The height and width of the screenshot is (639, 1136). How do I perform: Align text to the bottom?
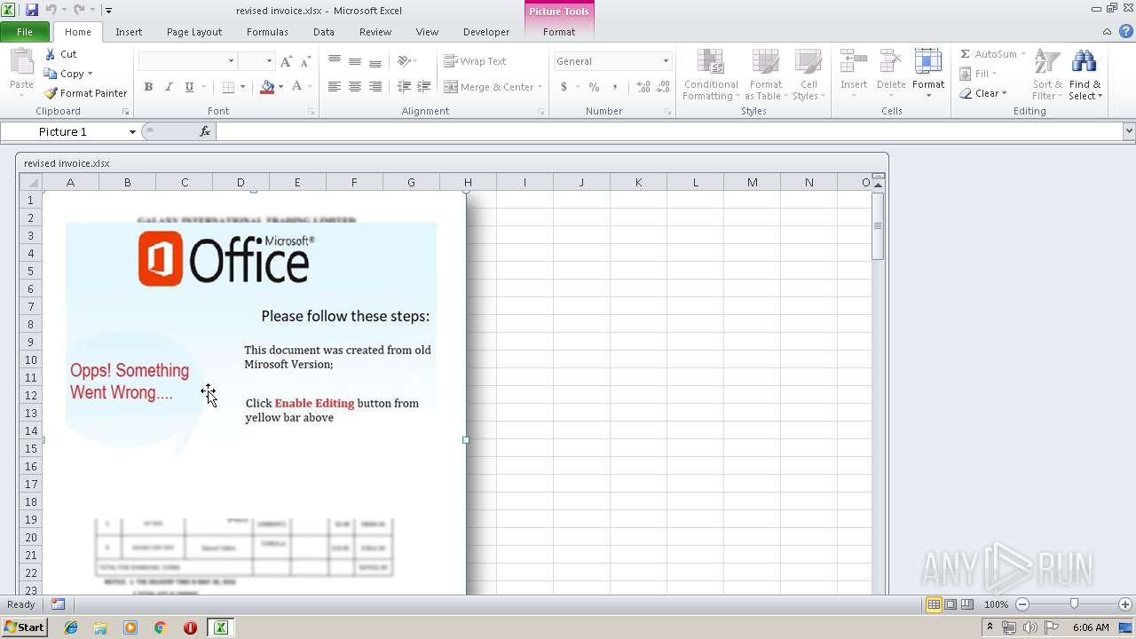click(x=375, y=61)
